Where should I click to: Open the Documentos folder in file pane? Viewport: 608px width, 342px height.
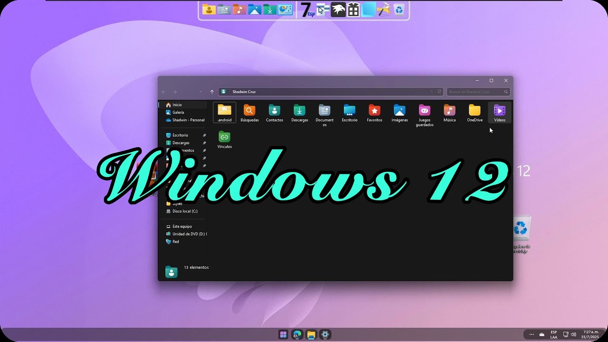point(324,115)
